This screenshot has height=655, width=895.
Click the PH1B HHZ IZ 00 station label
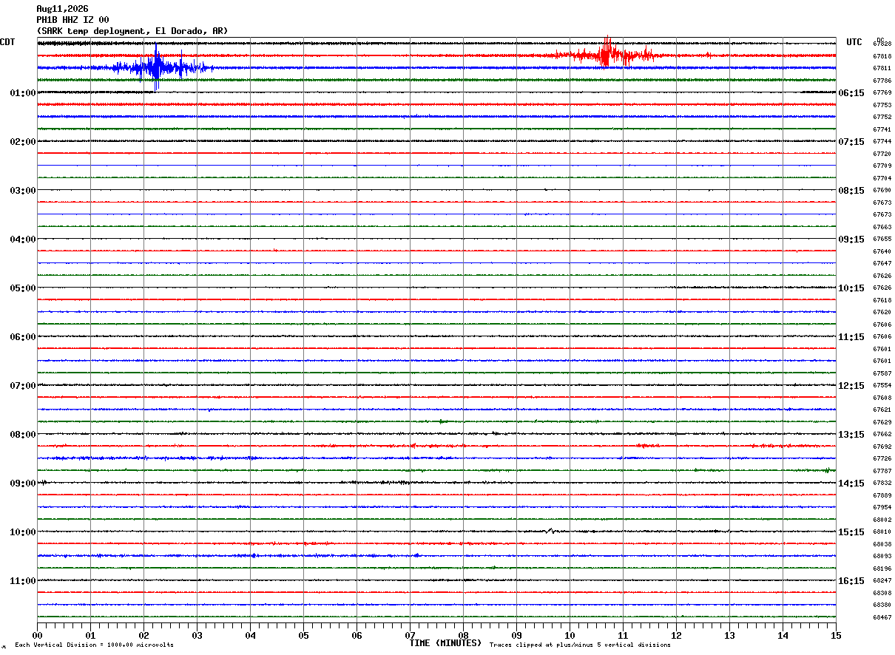(x=72, y=20)
